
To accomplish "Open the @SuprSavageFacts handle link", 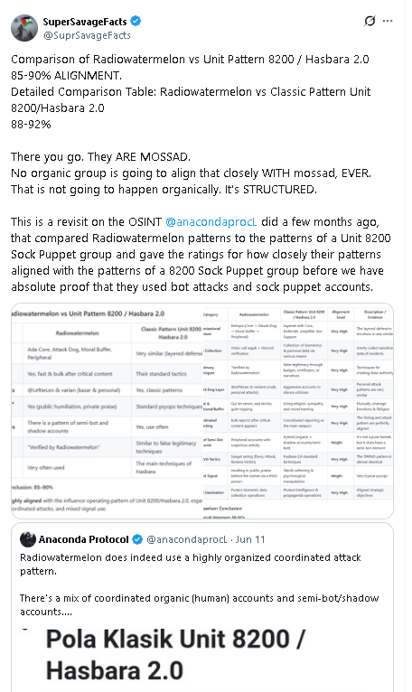I will (x=87, y=35).
